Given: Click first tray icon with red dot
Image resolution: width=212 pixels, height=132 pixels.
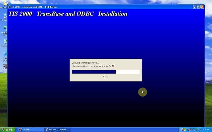Looking at the screenshot, I should coord(182,130).
